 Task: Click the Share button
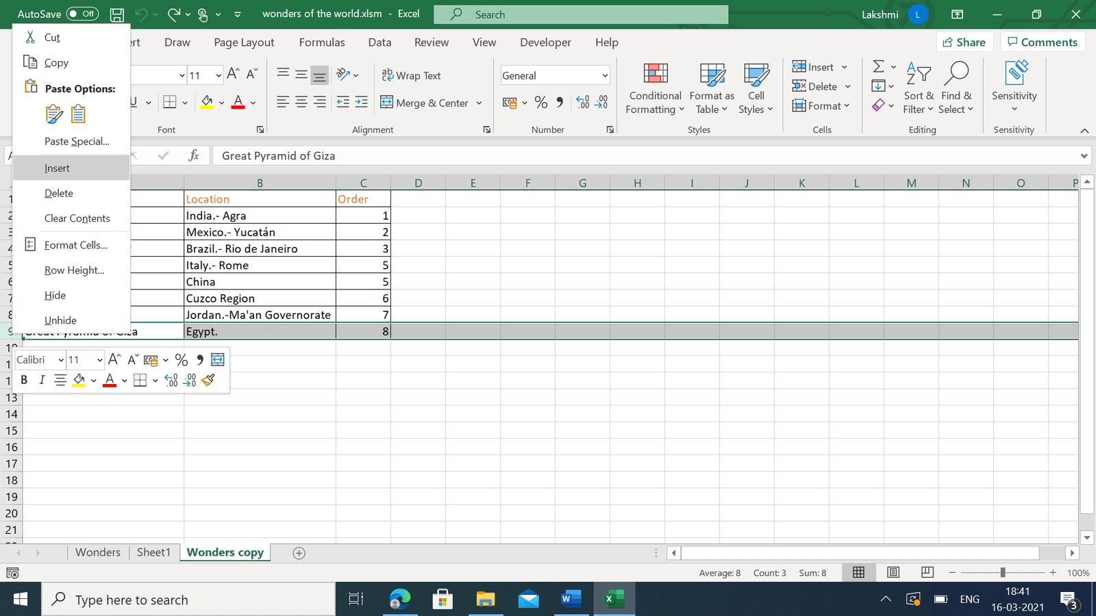point(964,42)
